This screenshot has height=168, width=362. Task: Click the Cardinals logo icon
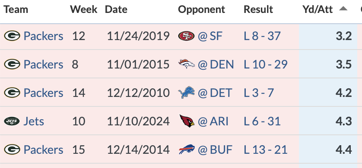tap(187, 121)
